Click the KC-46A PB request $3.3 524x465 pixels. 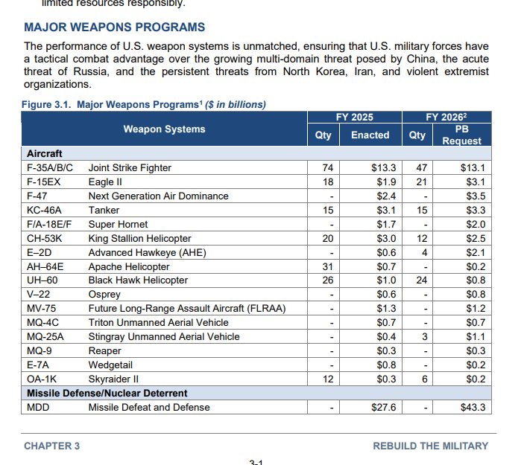476,210
